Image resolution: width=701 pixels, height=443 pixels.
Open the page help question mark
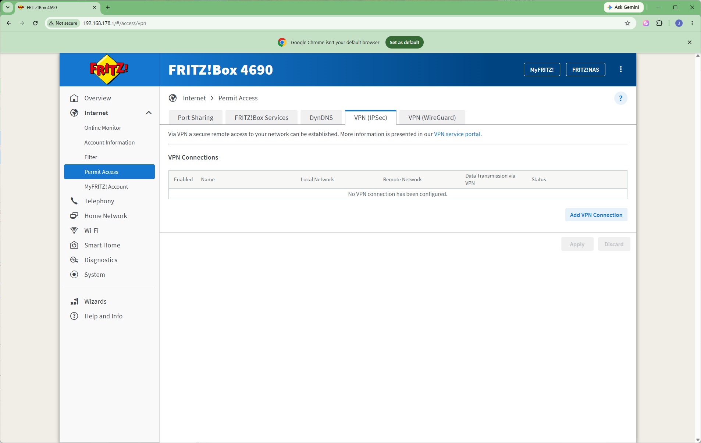[621, 98]
